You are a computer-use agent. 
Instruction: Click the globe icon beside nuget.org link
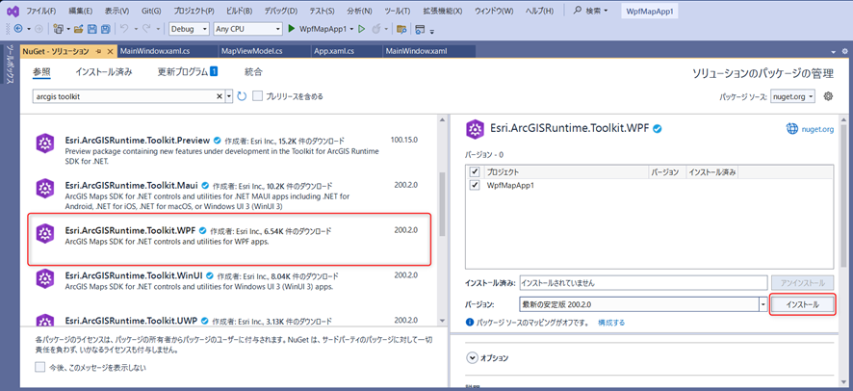point(792,129)
